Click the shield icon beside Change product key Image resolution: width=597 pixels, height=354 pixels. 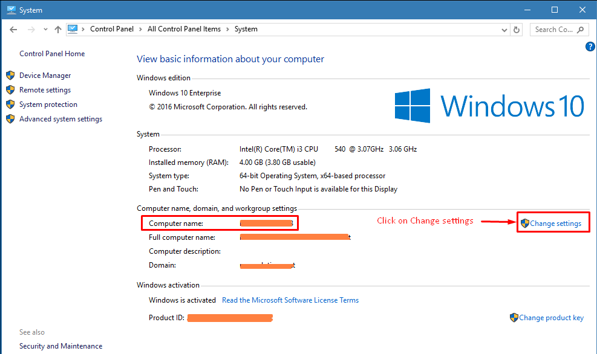pos(514,317)
